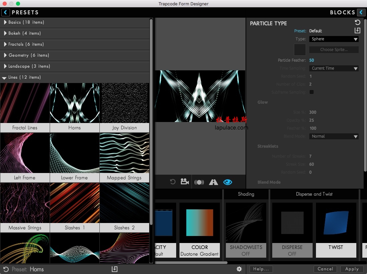Open Glow Blend Mode dropdown showing Normal
367x274 pixels.
tap(334, 136)
